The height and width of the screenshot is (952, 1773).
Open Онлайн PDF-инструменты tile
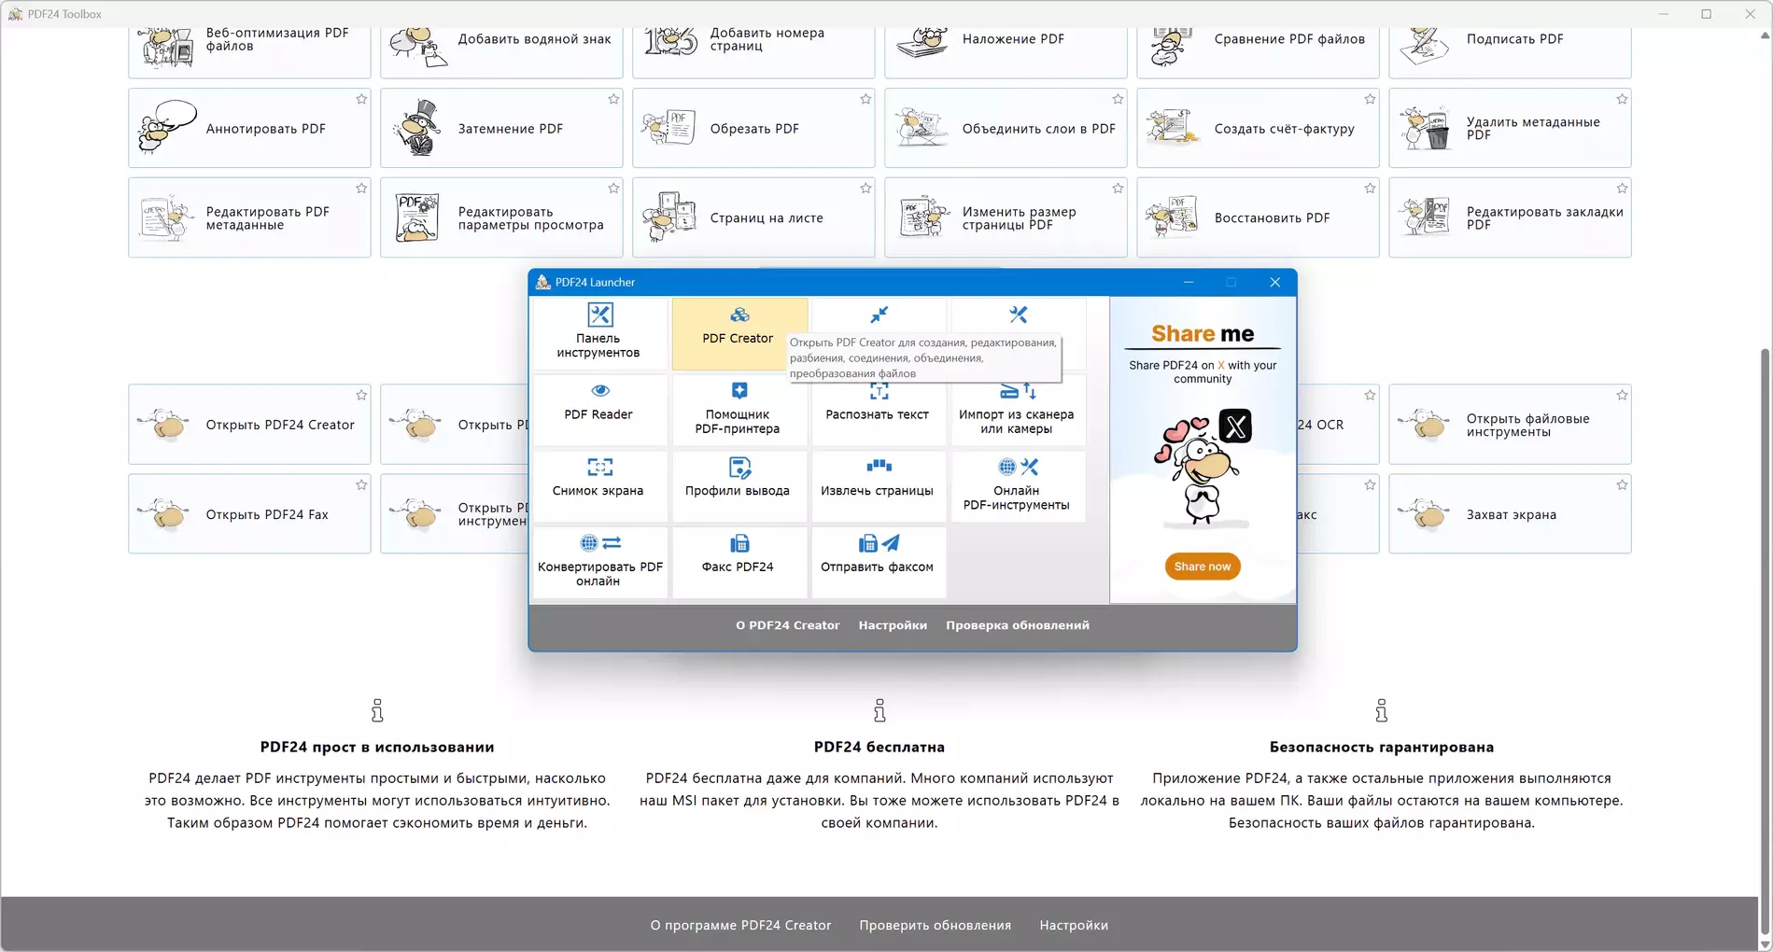(x=1018, y=485)
